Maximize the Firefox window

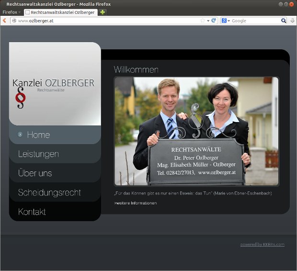click(286, 4)
